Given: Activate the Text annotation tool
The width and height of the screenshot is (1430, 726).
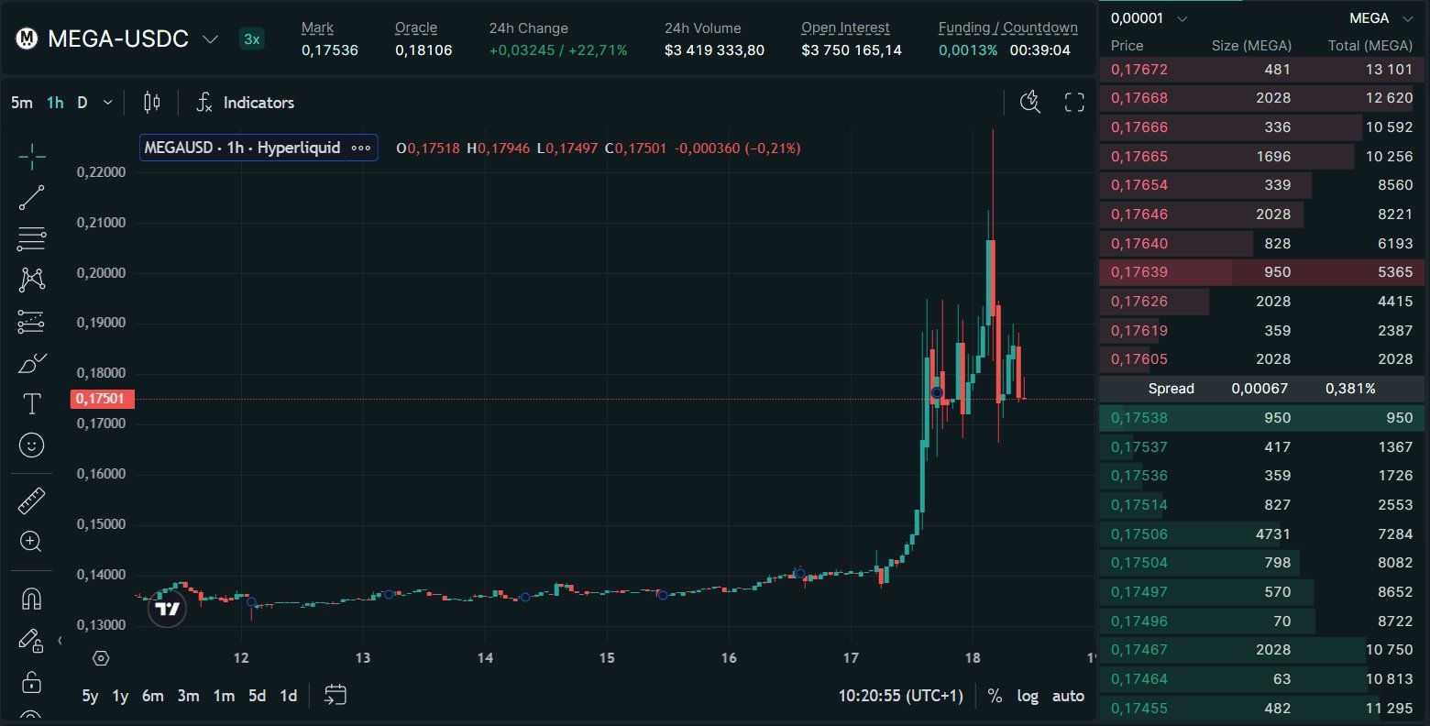Looking at the screenshot, I should 32,404.
